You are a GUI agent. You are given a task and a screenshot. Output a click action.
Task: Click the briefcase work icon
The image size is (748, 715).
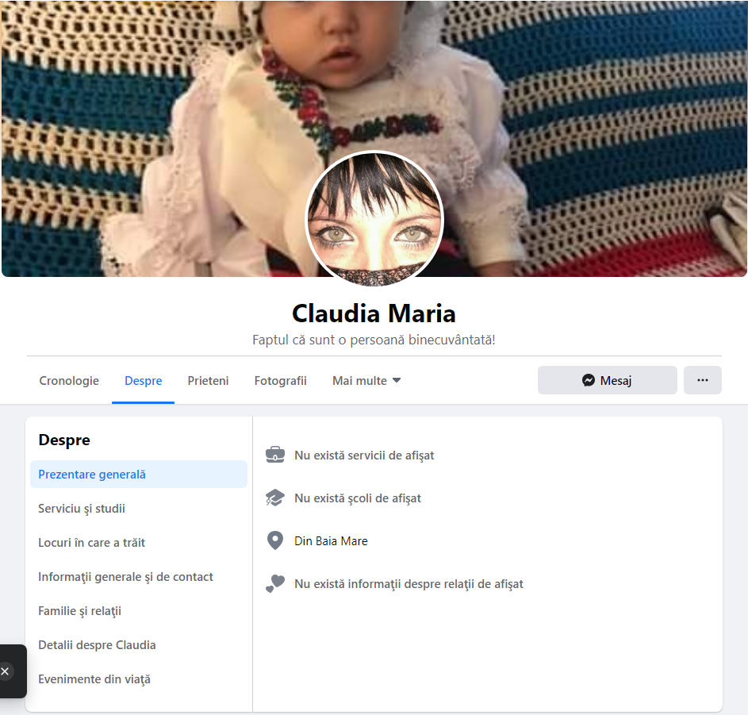tap(275, 455)
